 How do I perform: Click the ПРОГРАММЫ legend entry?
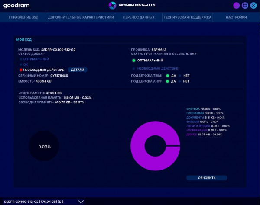(x=205, y=113)
